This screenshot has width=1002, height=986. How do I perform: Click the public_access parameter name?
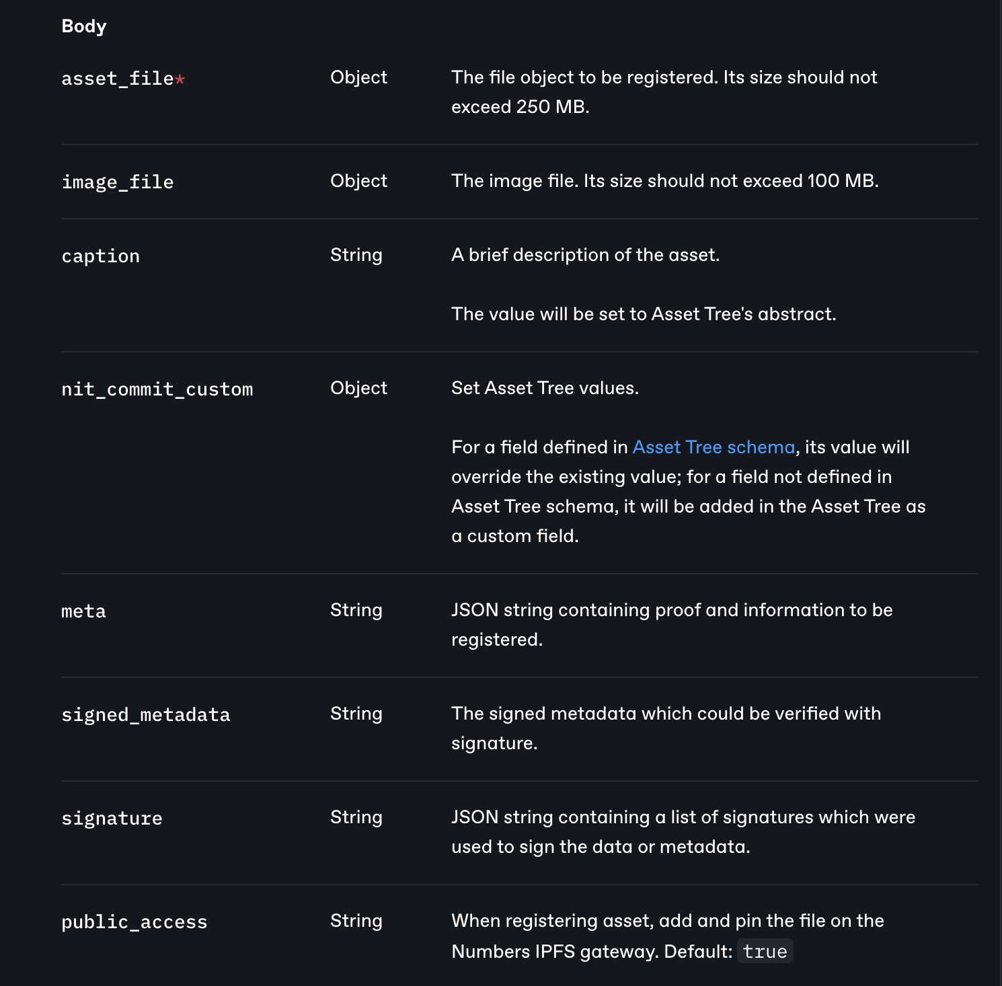coord(134,922)
